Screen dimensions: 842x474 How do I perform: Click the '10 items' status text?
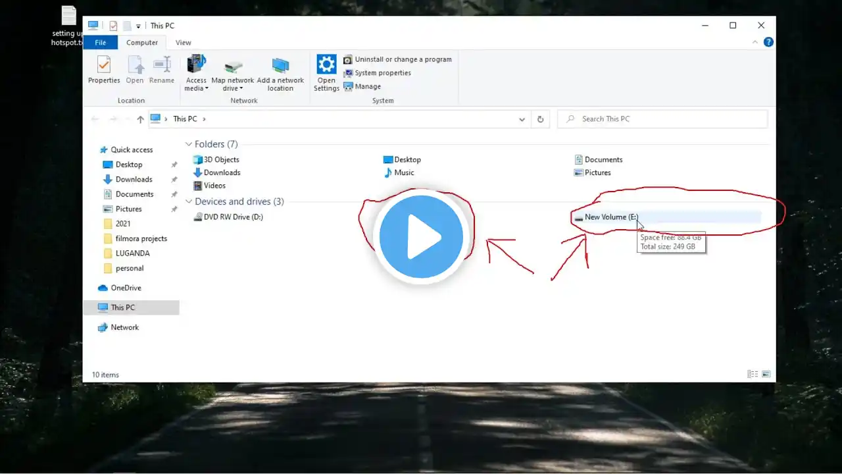coord(105,375)
